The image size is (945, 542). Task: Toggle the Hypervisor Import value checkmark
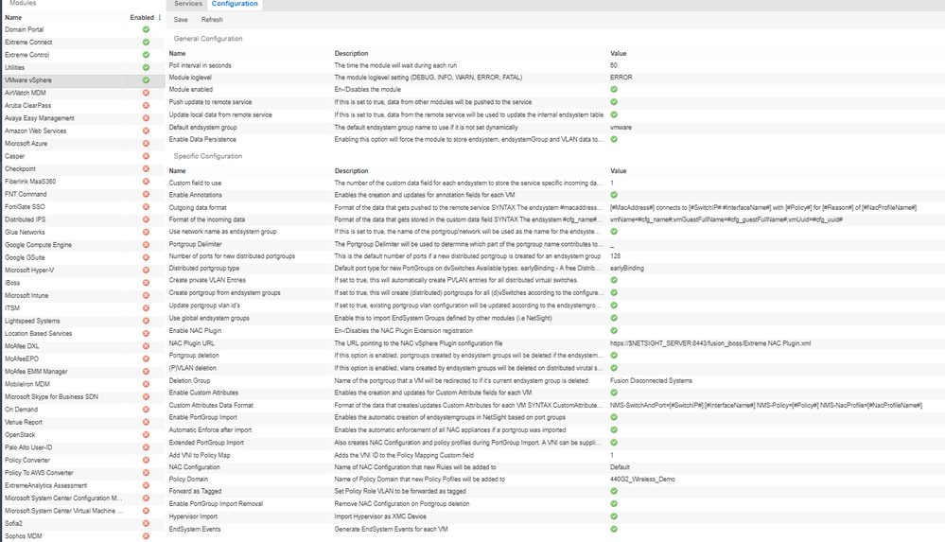coord(614,516)
